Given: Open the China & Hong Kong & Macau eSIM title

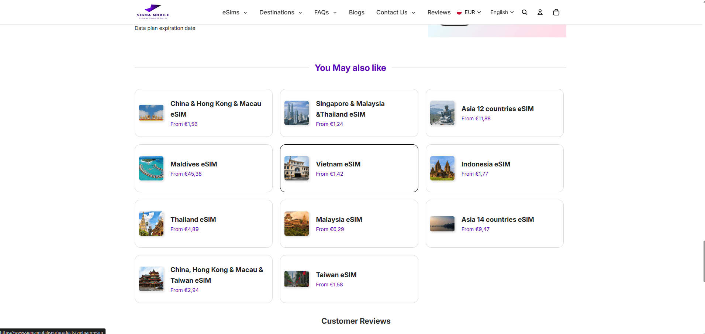Looking at the screenshot, I should point(216,109).
